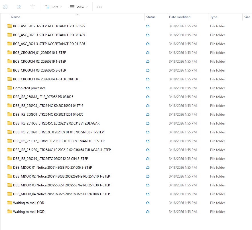Screen dimensions: 252x230
Task: Select name 'BCB_CROUCH_03_20260305 3-STEP'
Action: tap(40, 70)
